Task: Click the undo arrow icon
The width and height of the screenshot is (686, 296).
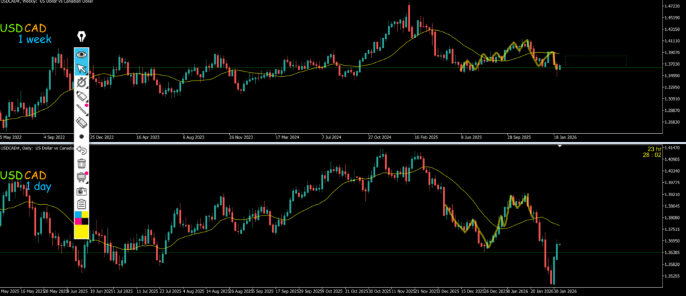Action: [x=82, y=149]
